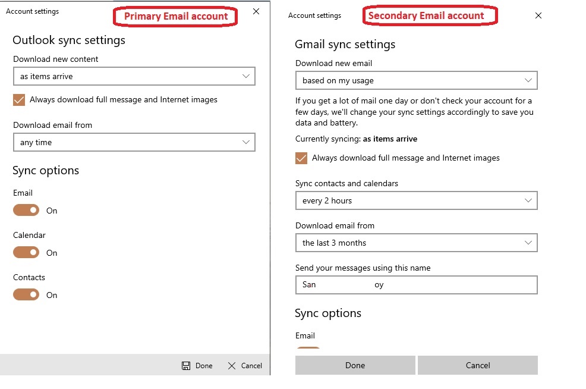Close the Outlook account settings dialog
Image resolution: width=586 pixels, height=389 pixels.
pyautogui.click(x=256, y=11)
